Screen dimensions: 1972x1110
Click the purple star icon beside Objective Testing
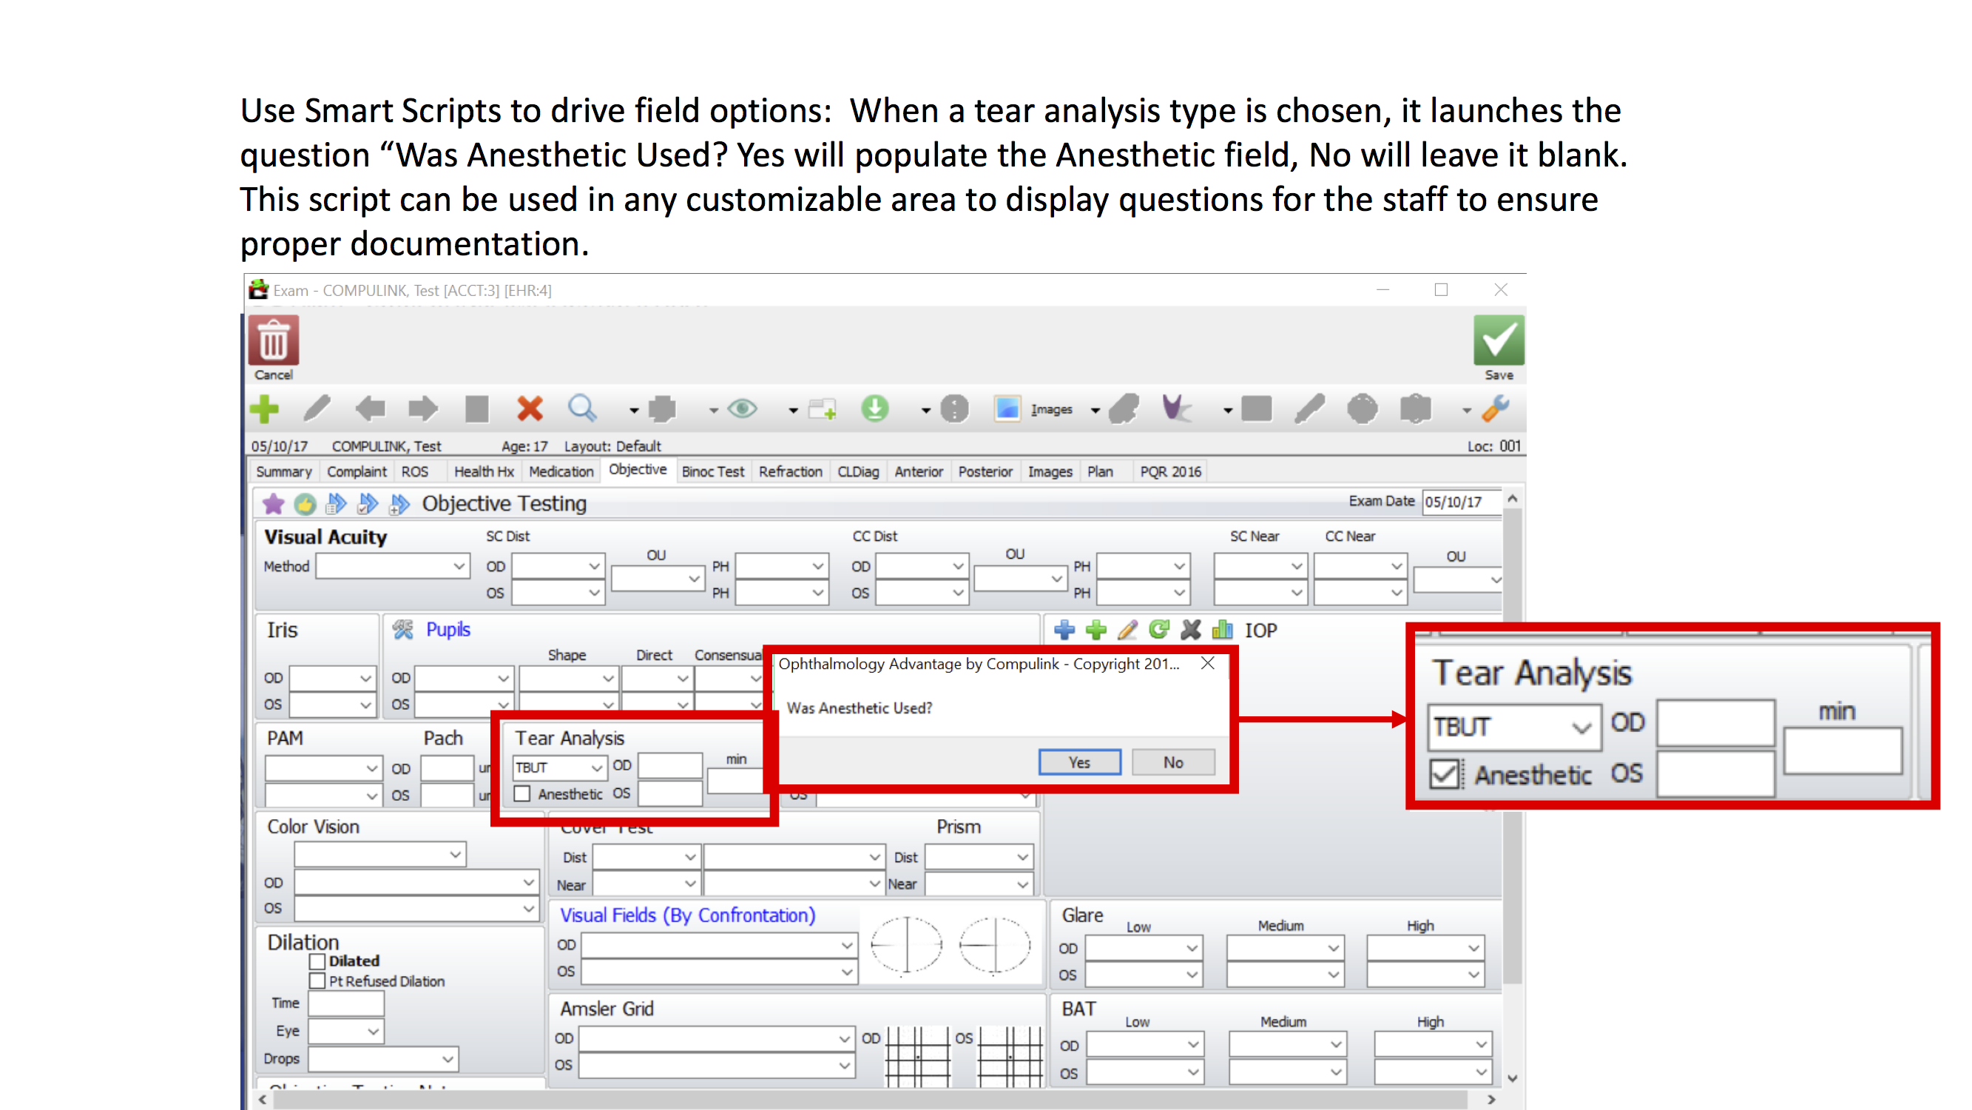tap(273, 503)
